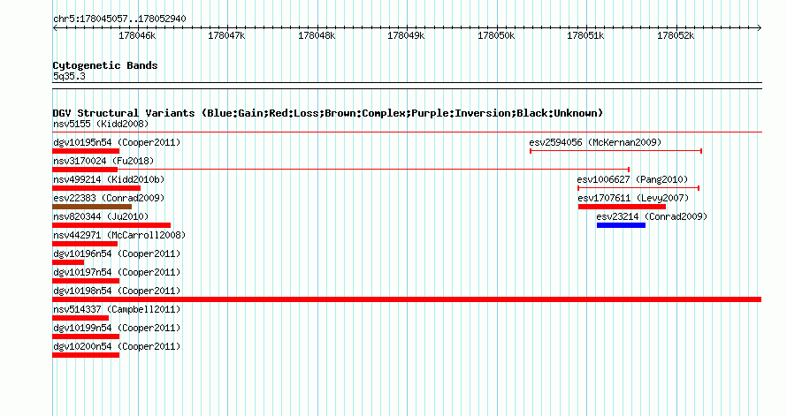The height and width of the screenshot is (416, 787).
Task: Click the brown complex bar under esv22383
Action: [x=92, y=207]
